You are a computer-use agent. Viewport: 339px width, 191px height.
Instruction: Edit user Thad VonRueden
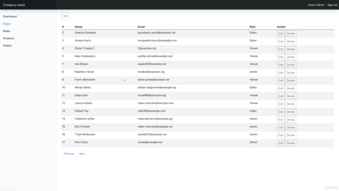click(x=281, y=135)
